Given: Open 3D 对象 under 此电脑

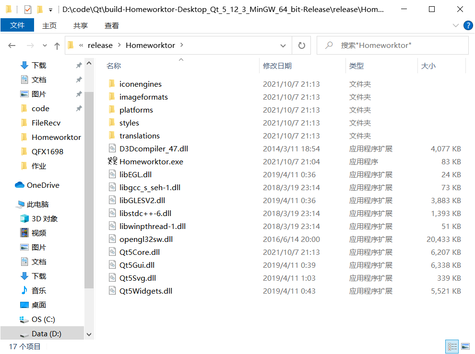Looking at the screenshot, I should 45,219.
